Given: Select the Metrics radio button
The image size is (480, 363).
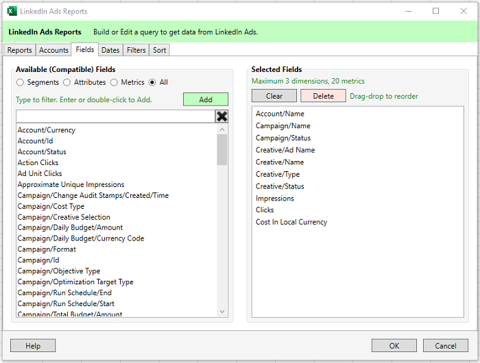Looking at the screenshot, I should 114,82.
